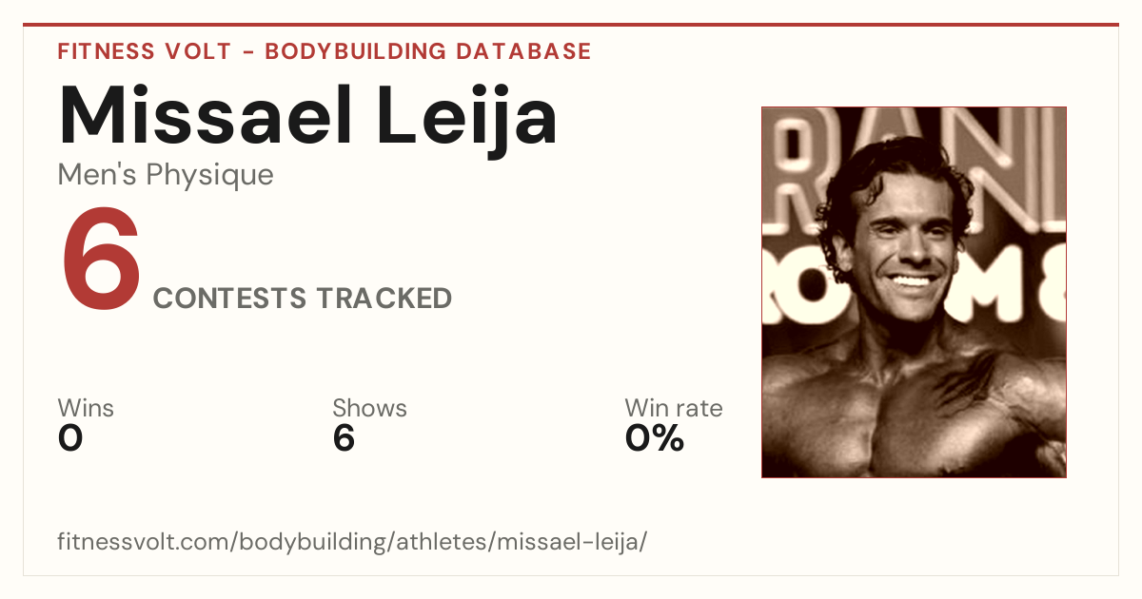Viewport: 1142px width, 599px height.
Task: Click the Win rate stat label
Action: (674, 408)
